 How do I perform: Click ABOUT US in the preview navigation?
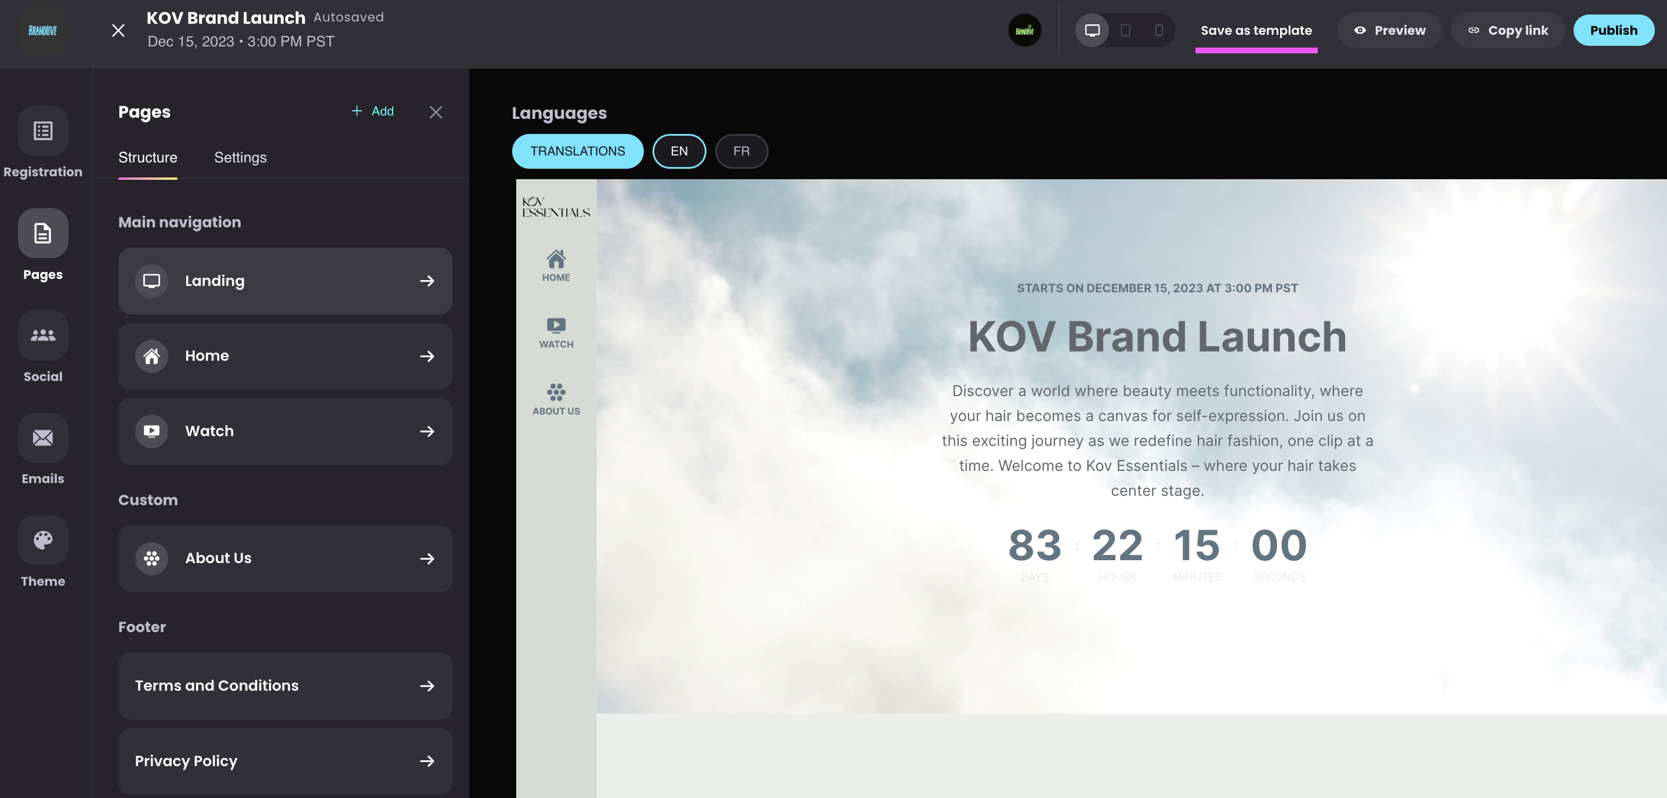[556, 400]
